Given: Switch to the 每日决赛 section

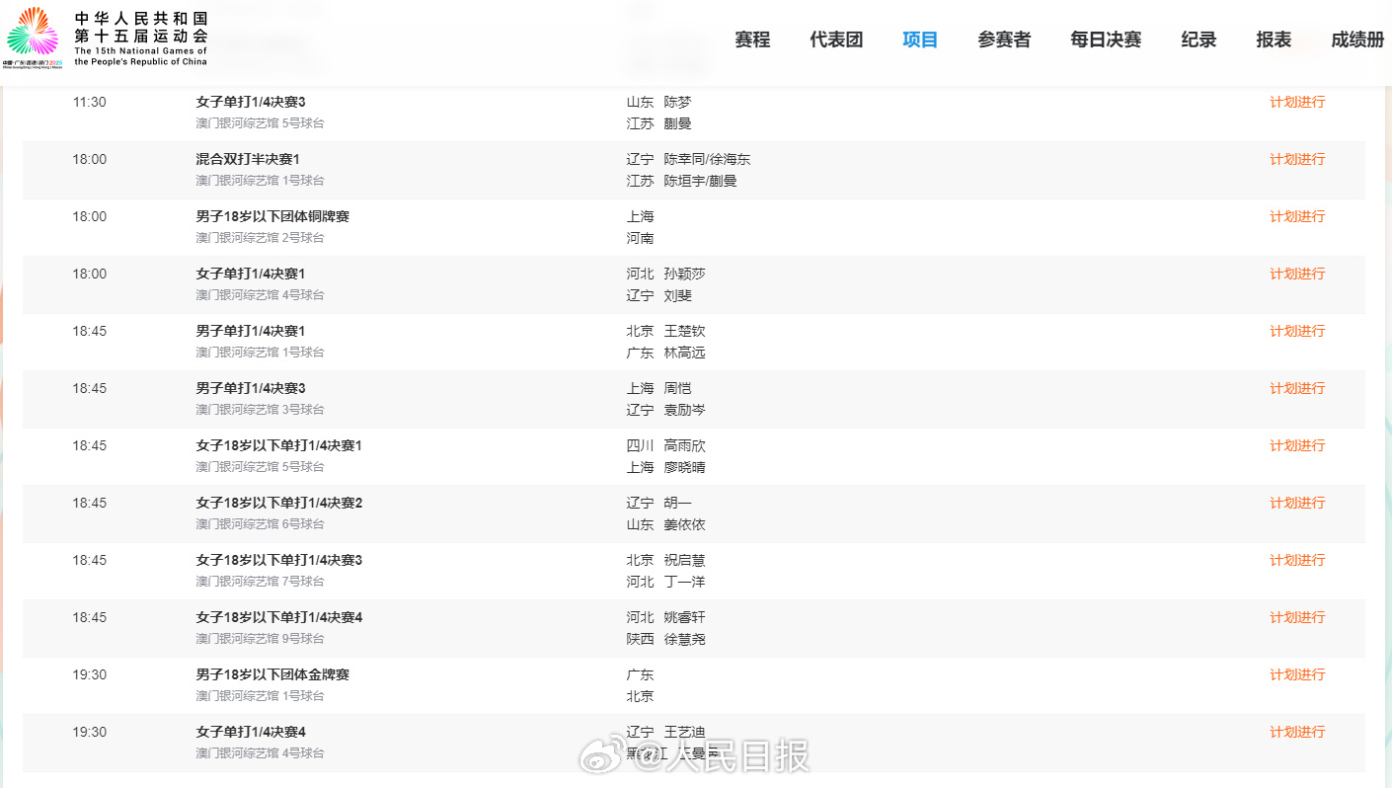Looking at the screenshot, I should point(1106,39).
